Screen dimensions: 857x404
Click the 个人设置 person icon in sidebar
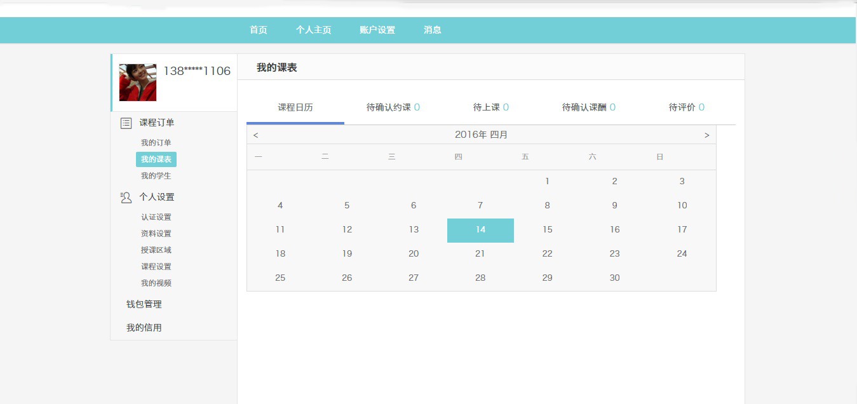(x=126, y=198)
